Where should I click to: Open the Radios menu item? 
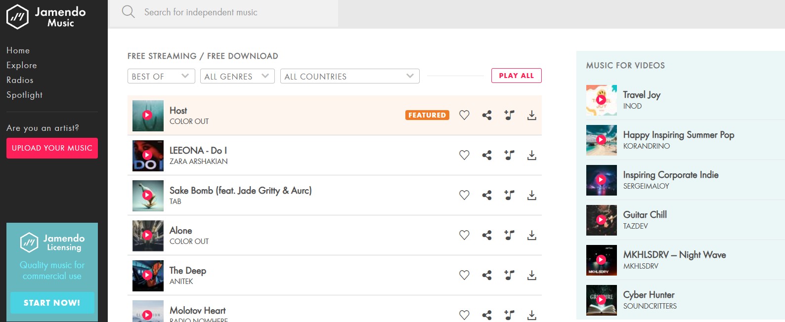(x=20, y=80)
